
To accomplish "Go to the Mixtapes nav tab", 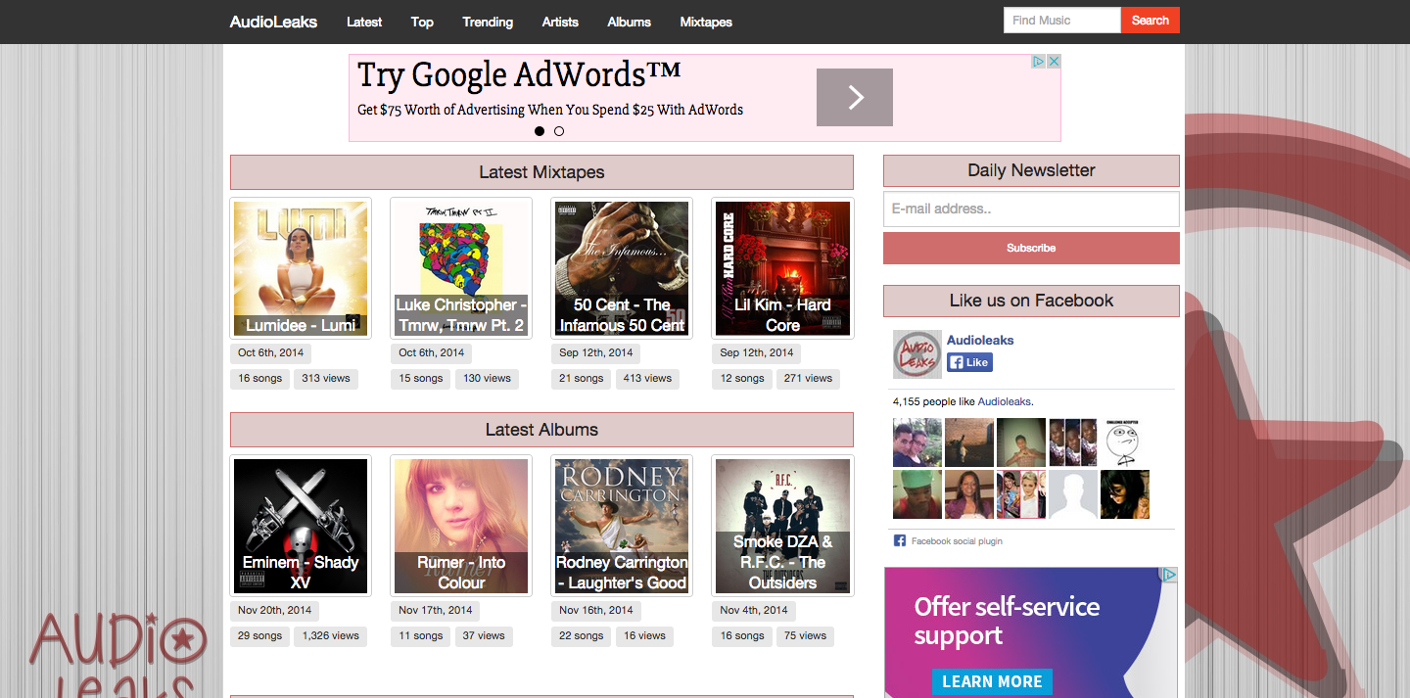I will point(706,22).
